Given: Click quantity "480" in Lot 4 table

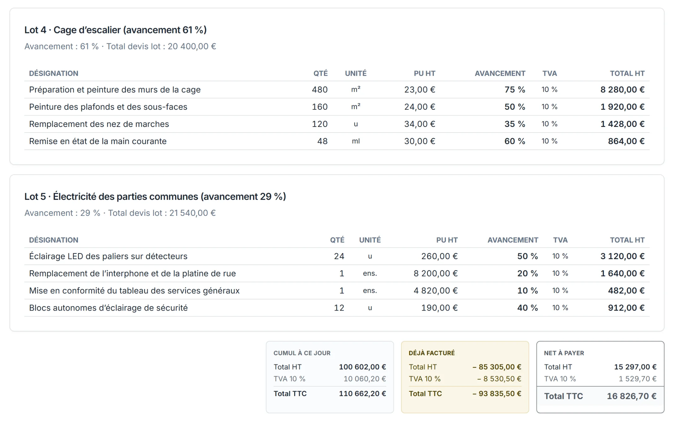Looking at the screenshot, I should click(320, 90).
